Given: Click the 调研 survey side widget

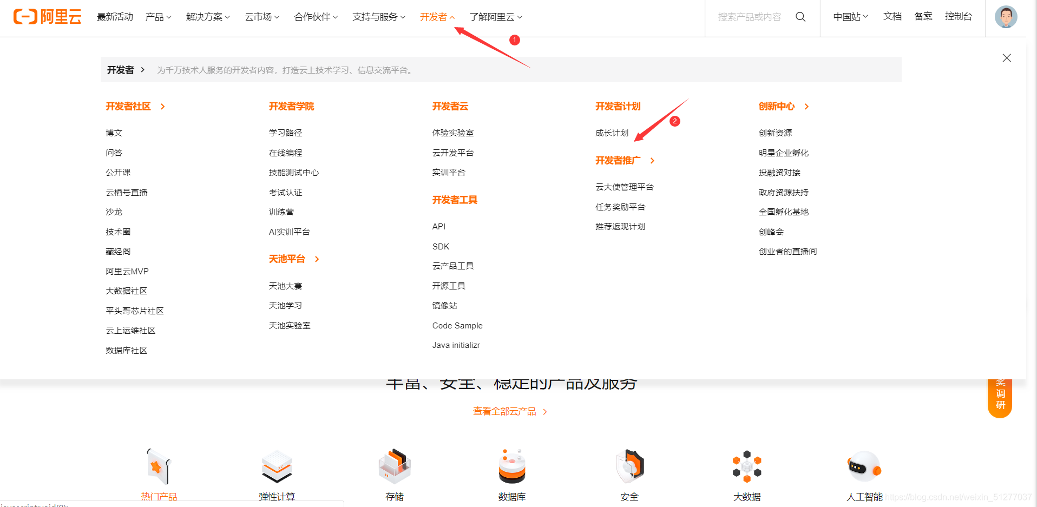Looking at the screenshot, I should click(1000, 399).
